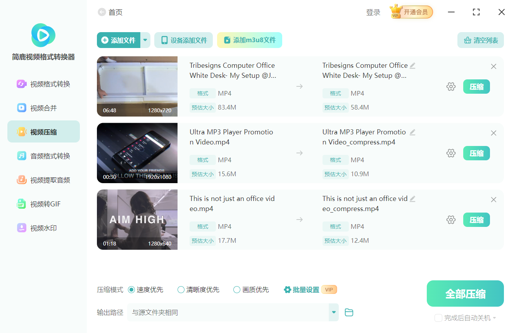Click pencil icon beside office video output name
The height and width of the screenshot is (333, 514).
point(412,199)
